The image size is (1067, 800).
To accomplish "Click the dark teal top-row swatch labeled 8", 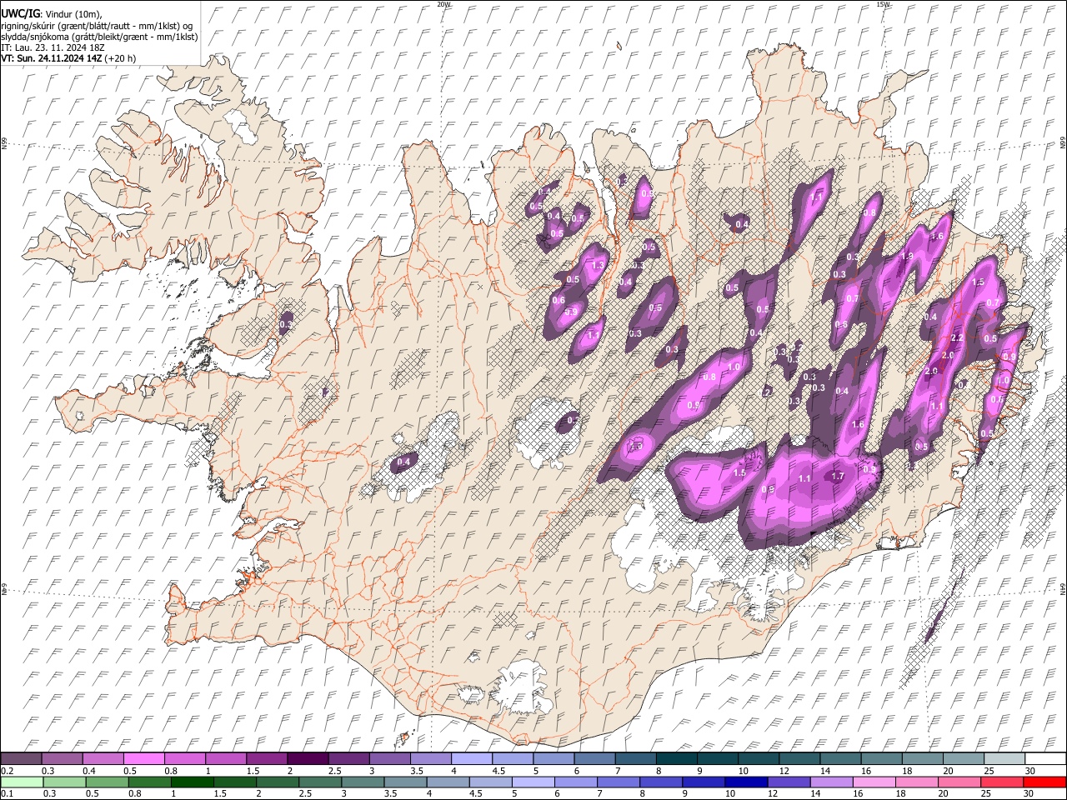I will click(676, 758).
